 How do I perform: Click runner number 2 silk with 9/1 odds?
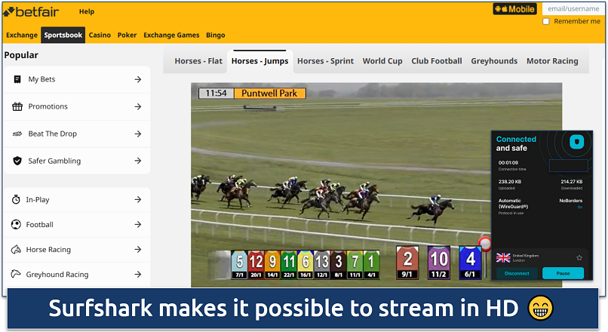(407, 263)
